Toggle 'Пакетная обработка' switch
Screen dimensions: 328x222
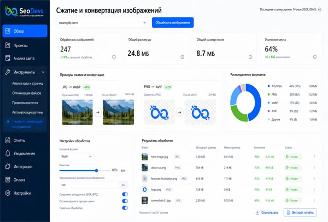(125, 208)
